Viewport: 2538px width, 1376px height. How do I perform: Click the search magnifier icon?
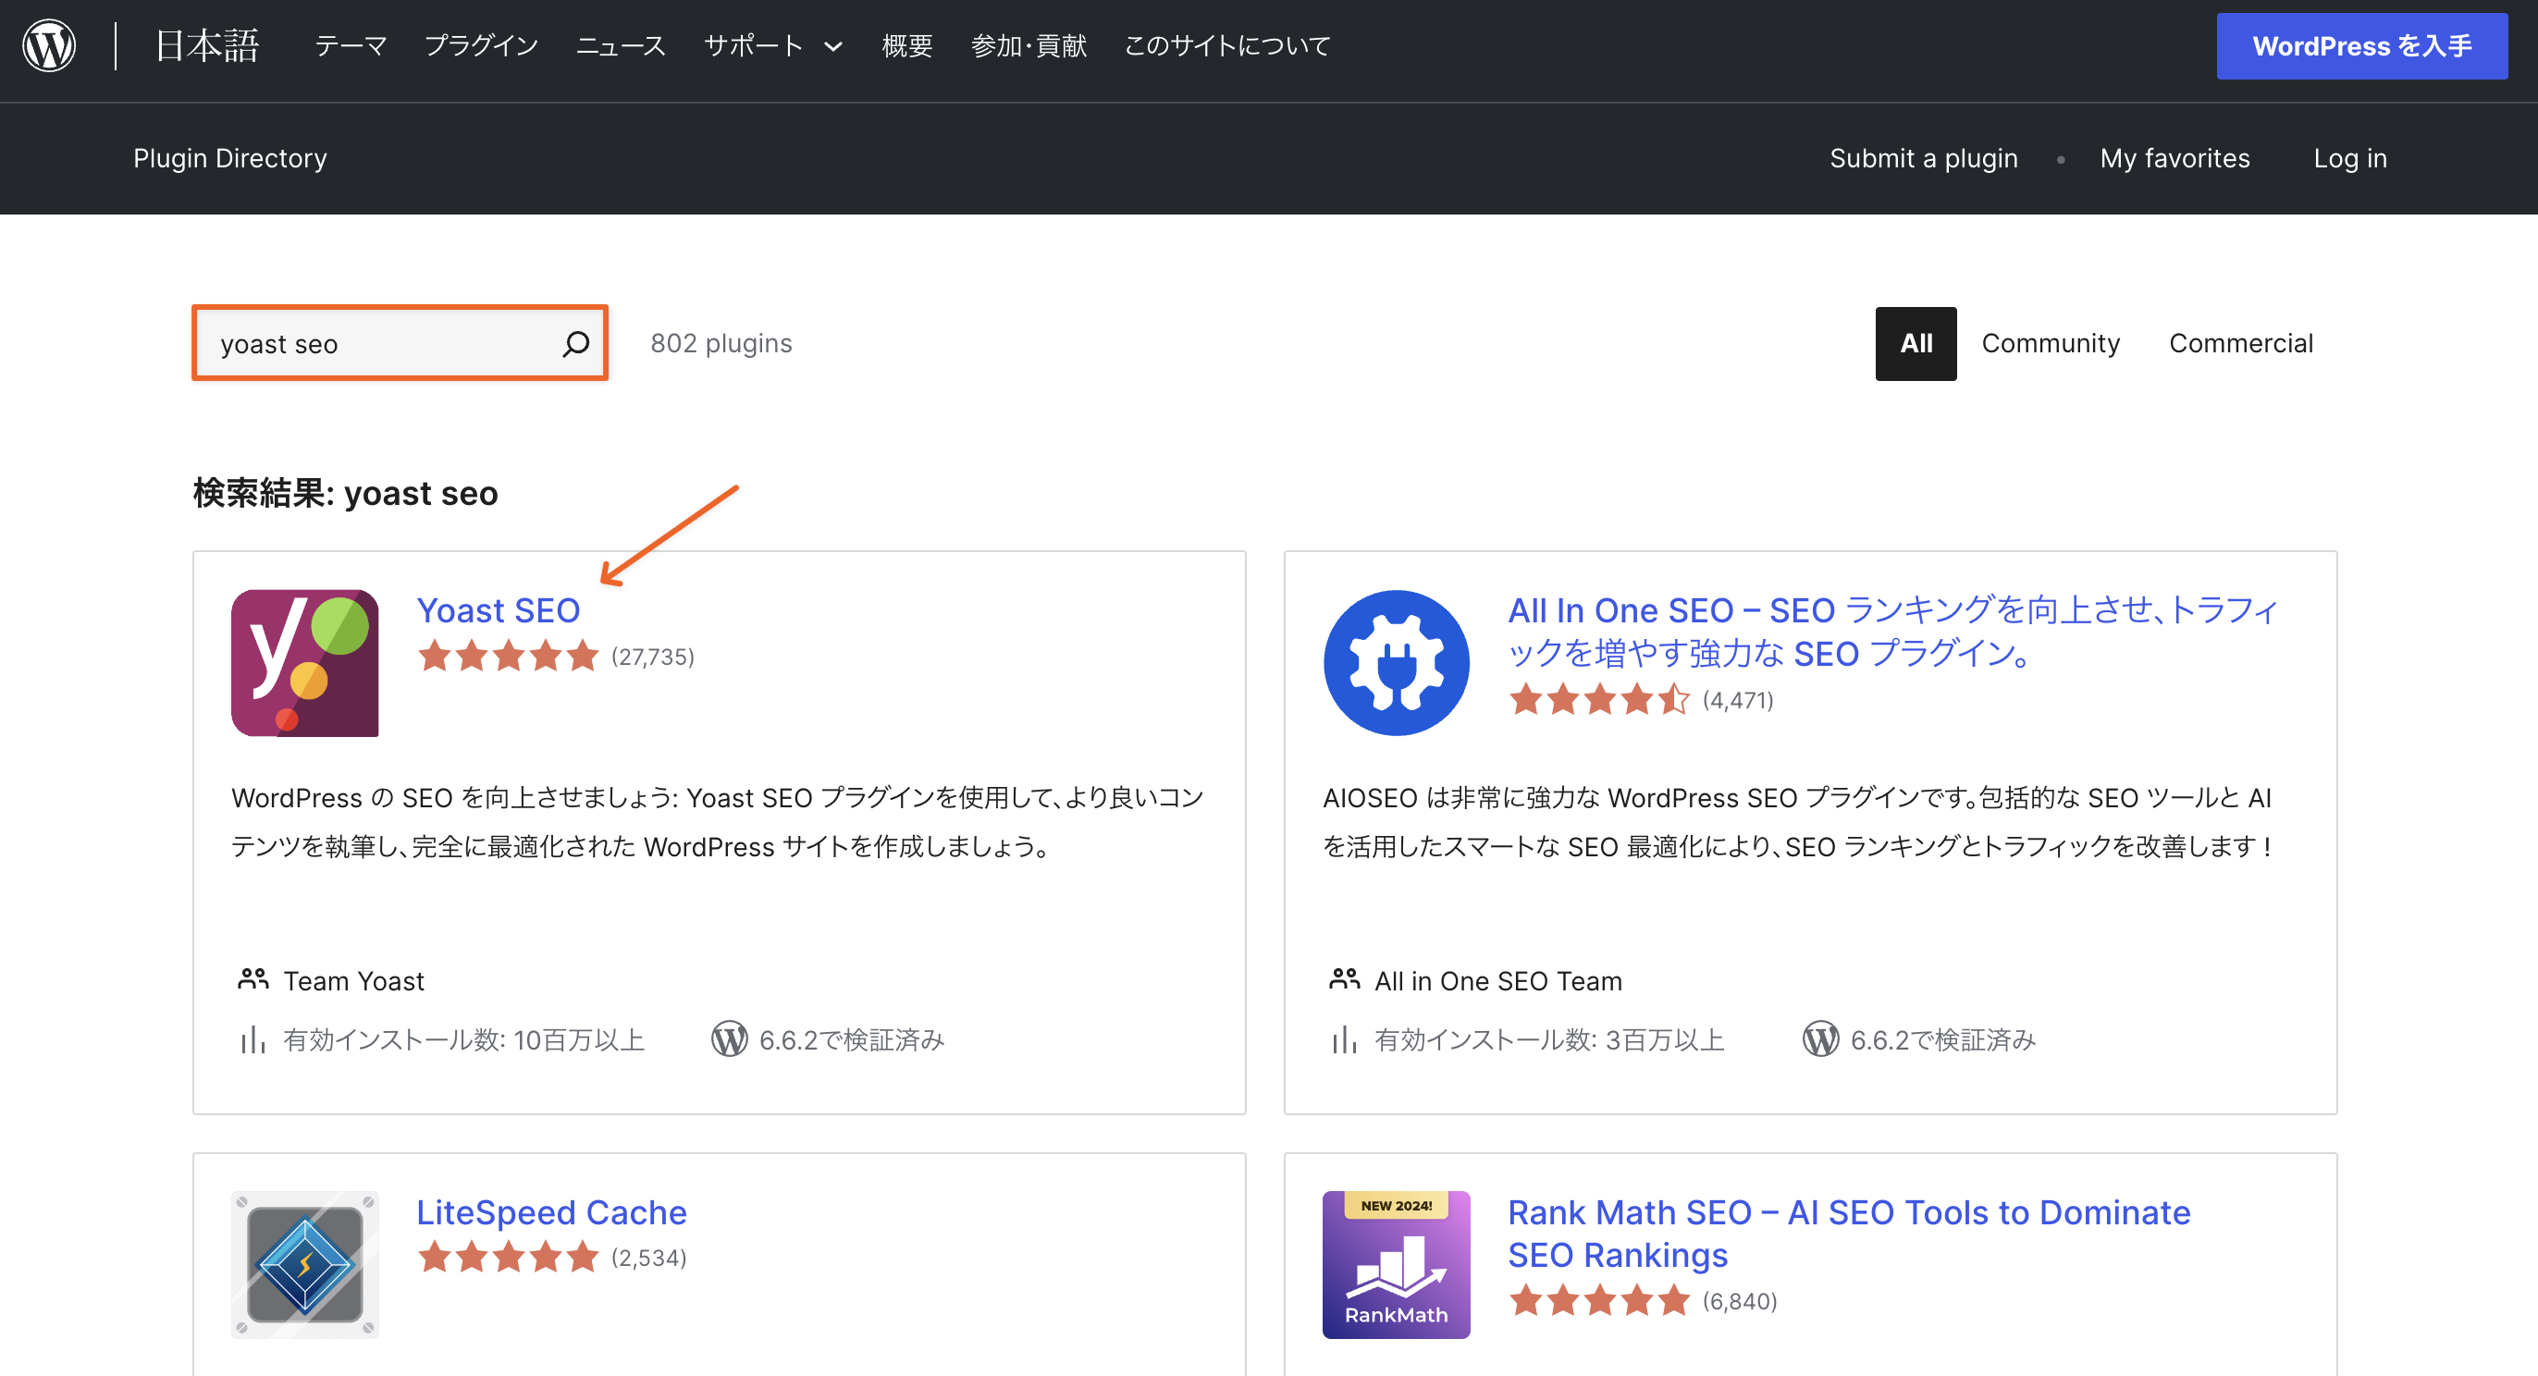pos(575,344)
